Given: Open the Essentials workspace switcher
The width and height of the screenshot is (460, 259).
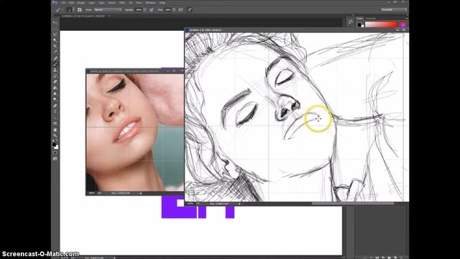Looking at the screenshot, I should [394, 9].
